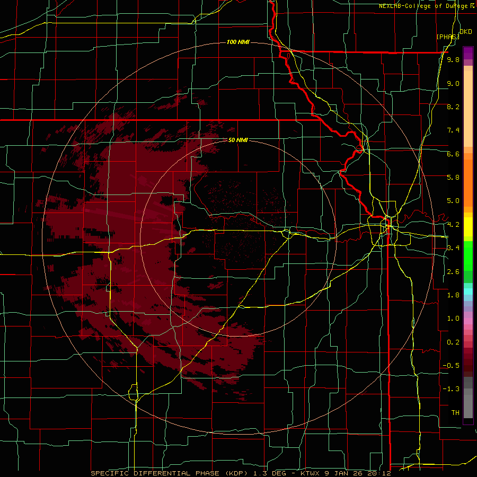This screenshot has height=477, width=477.
Task: Click the 0.2 scale value
Action: coord(453,342)
